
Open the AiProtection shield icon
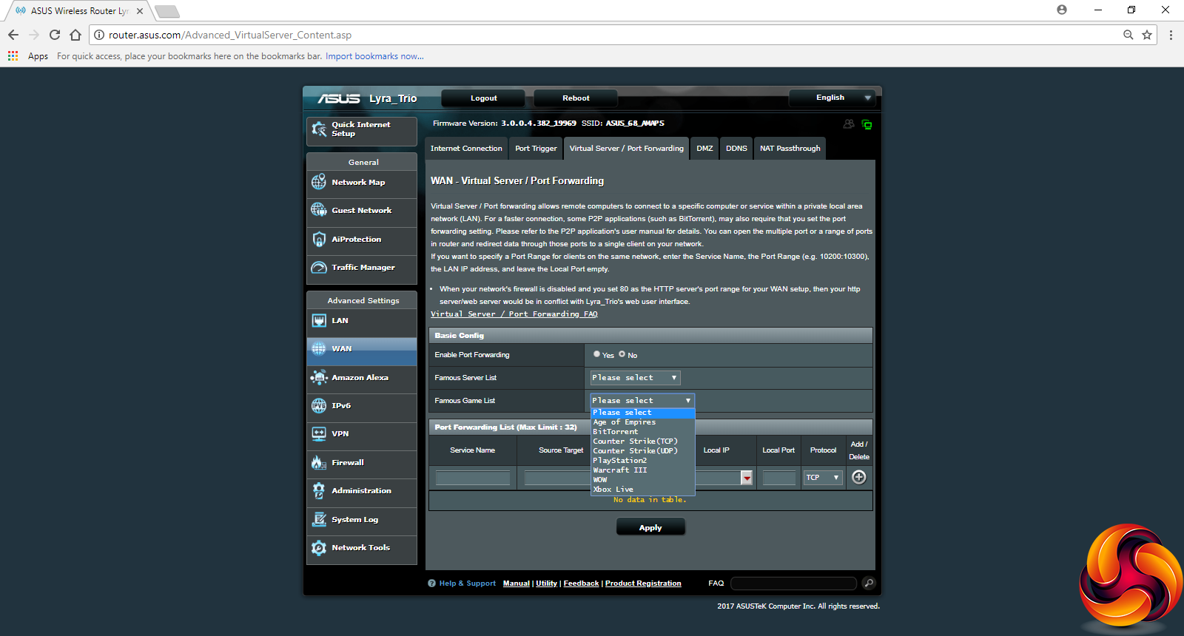pyautogui.click(x=319, y=240)
